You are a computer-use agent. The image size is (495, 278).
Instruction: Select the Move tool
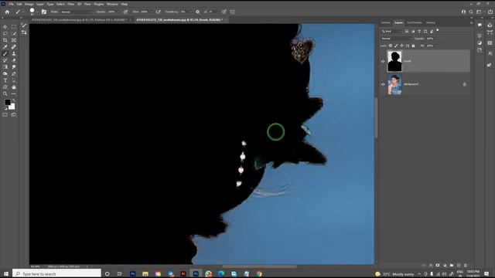point(5,27)
